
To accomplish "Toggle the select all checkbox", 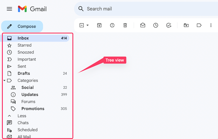I will pyautogui.click(x=82, y=25).
